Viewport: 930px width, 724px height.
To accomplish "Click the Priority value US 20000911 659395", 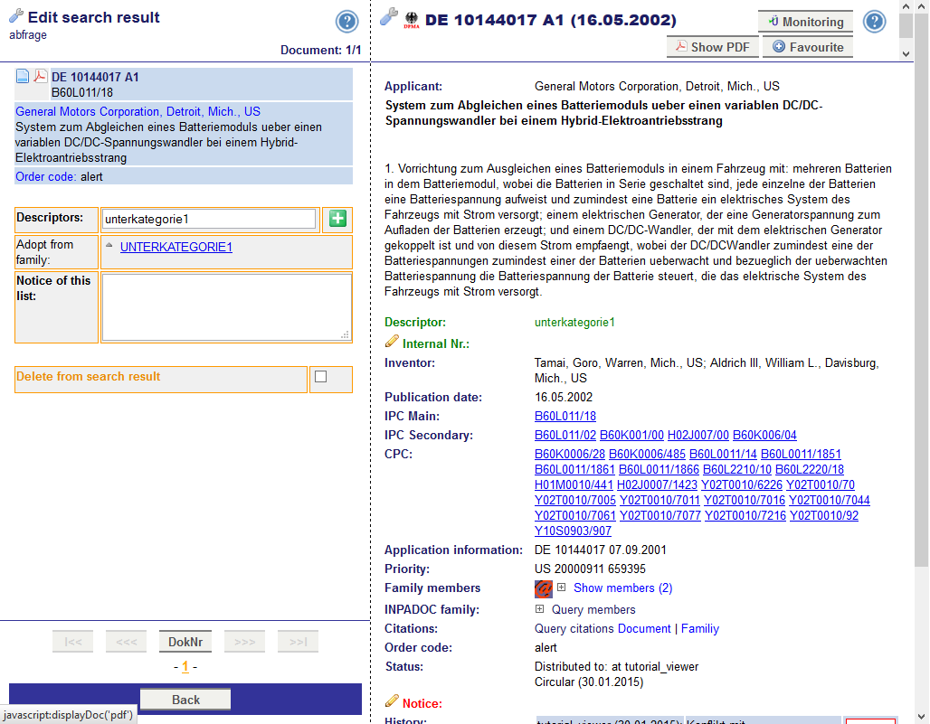I will click(x=590, y=569).
